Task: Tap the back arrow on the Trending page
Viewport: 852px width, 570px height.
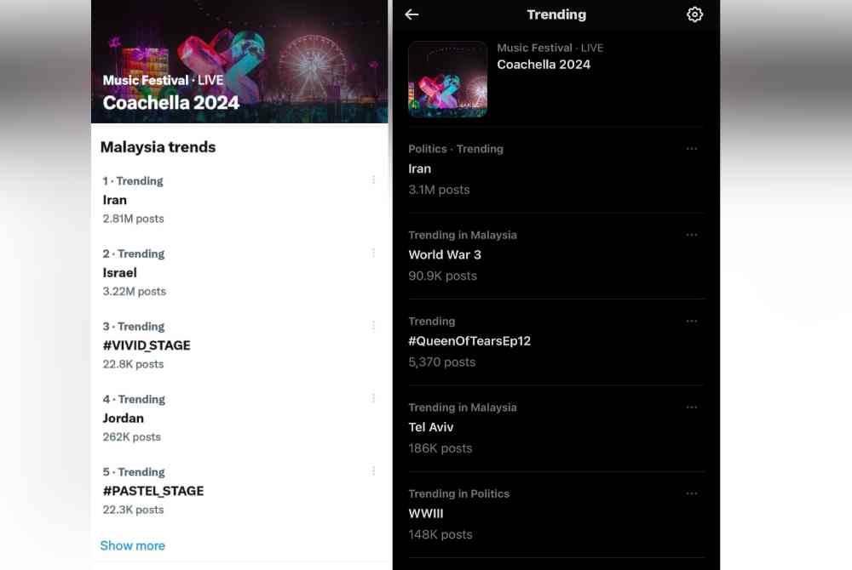Action: click(412, 14)
